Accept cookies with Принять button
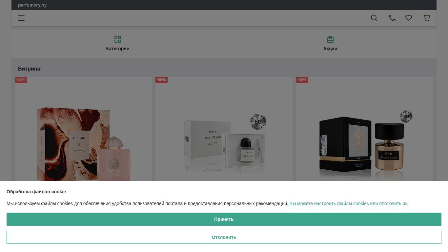This screenshot has height=252, width=448. [x=224, y=219]
